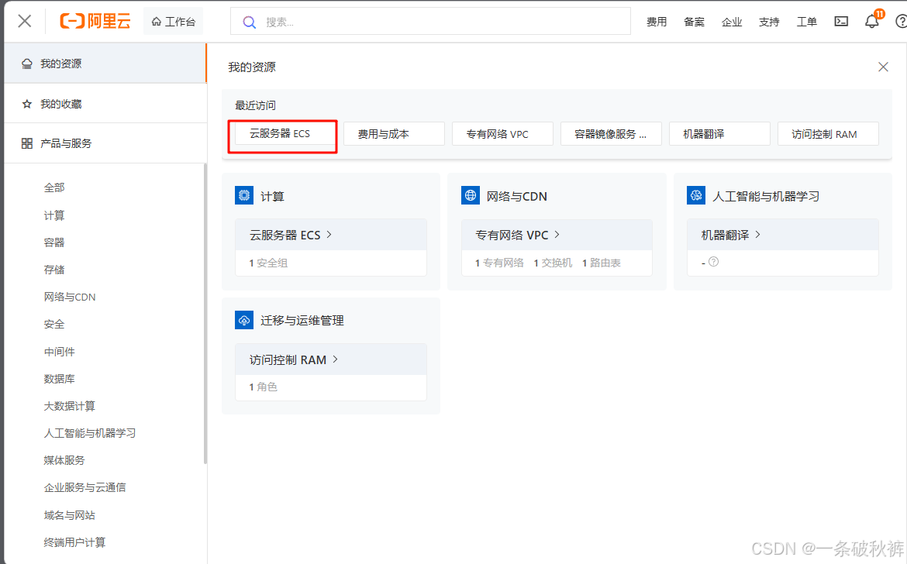
Task: Open the 1 交换机 link
Action: click(553, 263)
